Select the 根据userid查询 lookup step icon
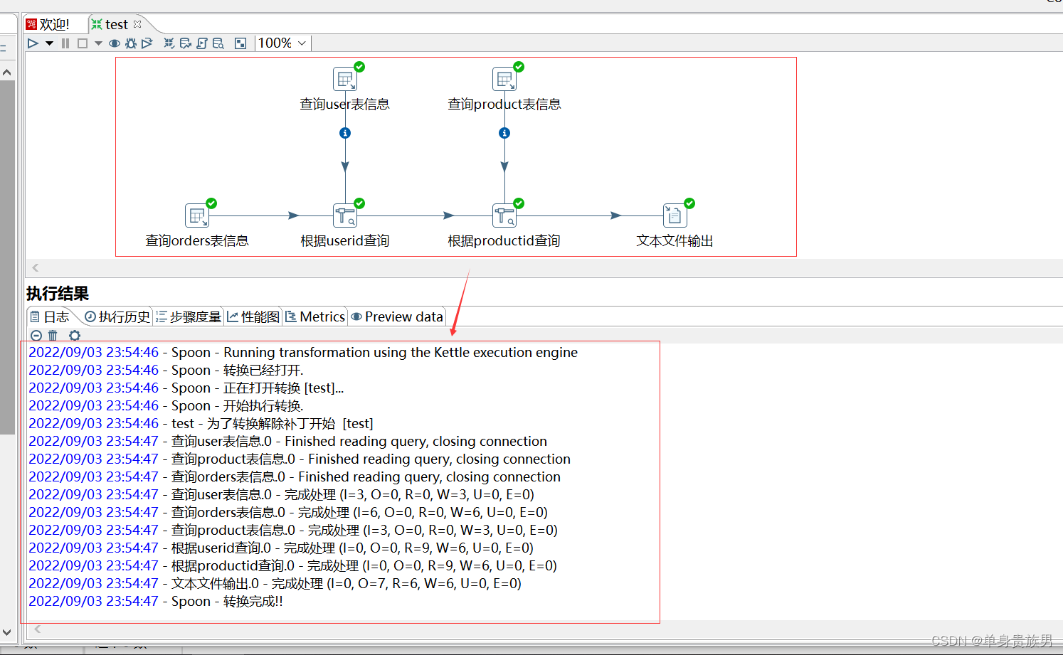Viewport: 1063px width, 655px height. click(x=345, y=215)
